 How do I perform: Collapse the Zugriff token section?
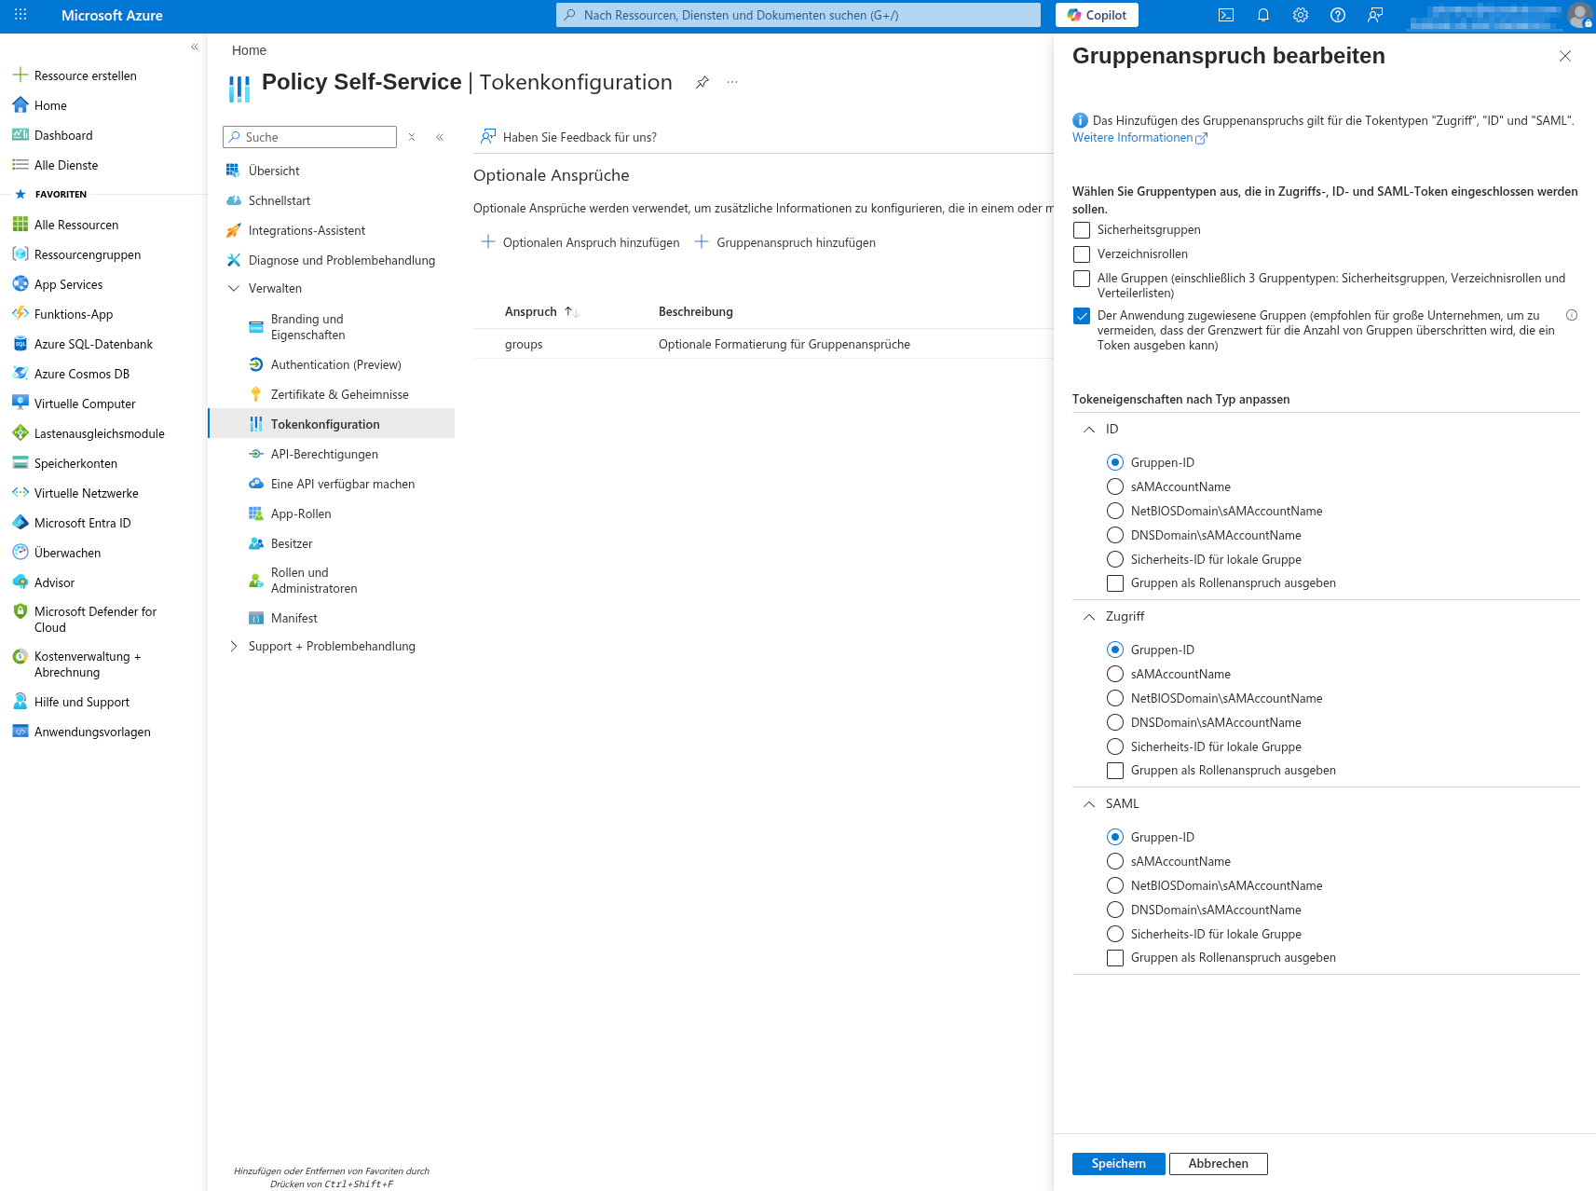1089,617
